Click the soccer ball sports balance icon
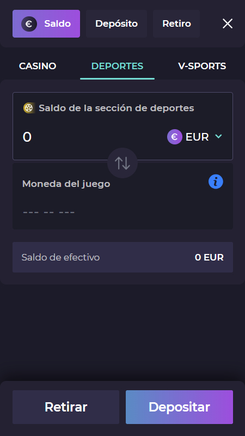 pyautogui.click(x=29, y=108)
